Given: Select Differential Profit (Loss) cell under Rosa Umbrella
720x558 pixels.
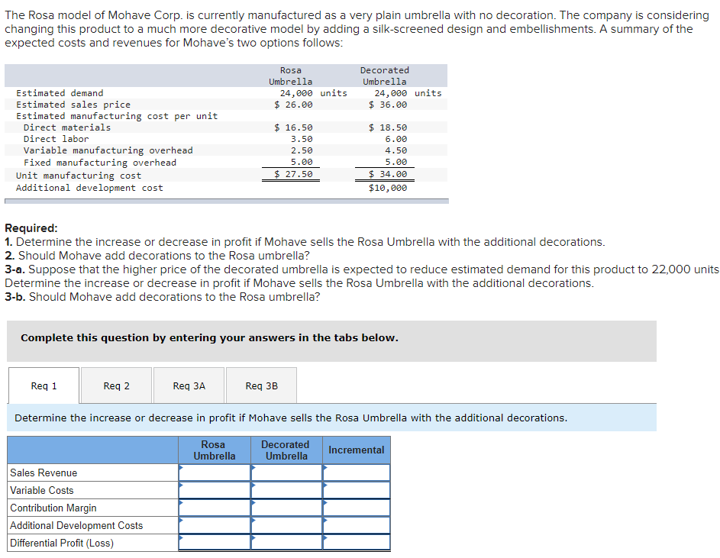Looking at the screenshot, I should 215,543.
